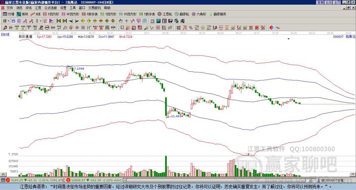Click the up-triangle button beside volume panel
This screenshot has width=356, height=190.
(x=3, y=174)
